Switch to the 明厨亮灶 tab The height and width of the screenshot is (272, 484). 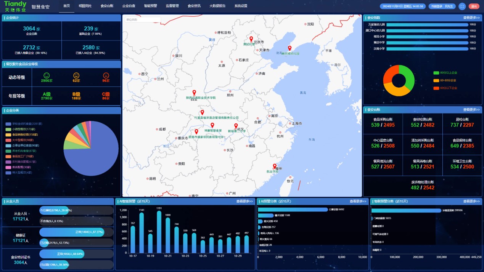(85, 6)
